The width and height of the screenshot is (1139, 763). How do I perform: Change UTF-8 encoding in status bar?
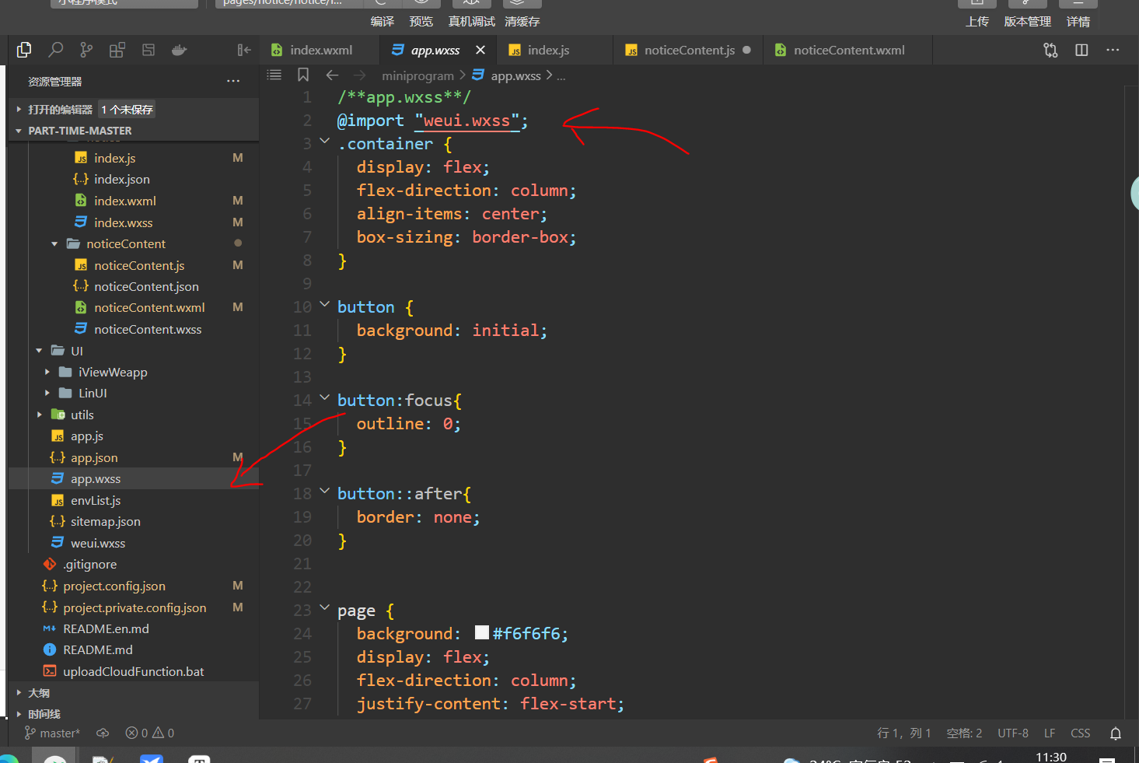tap(1012, 733)
